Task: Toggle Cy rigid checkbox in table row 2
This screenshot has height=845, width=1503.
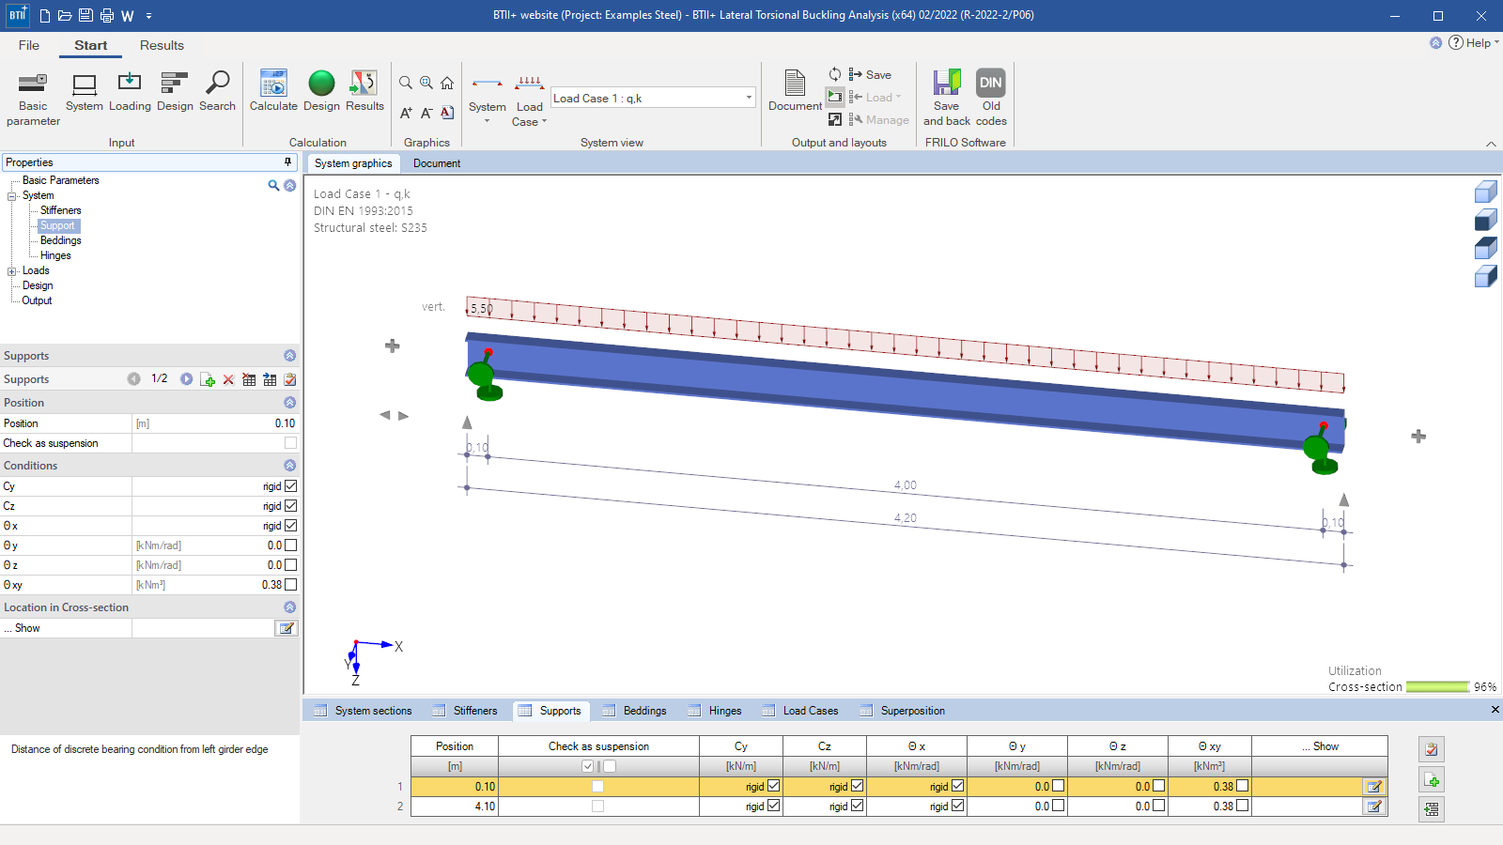Action: click(773, 806)
